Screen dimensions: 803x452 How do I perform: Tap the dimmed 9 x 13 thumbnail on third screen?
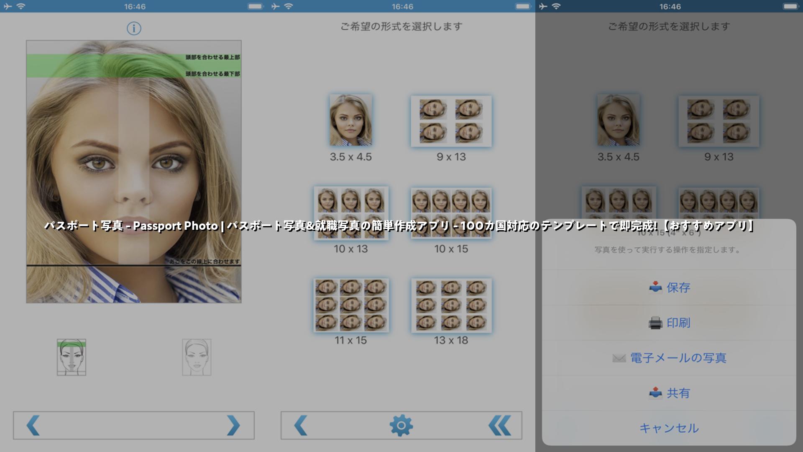pyautogui.click(x=719, y=121)
